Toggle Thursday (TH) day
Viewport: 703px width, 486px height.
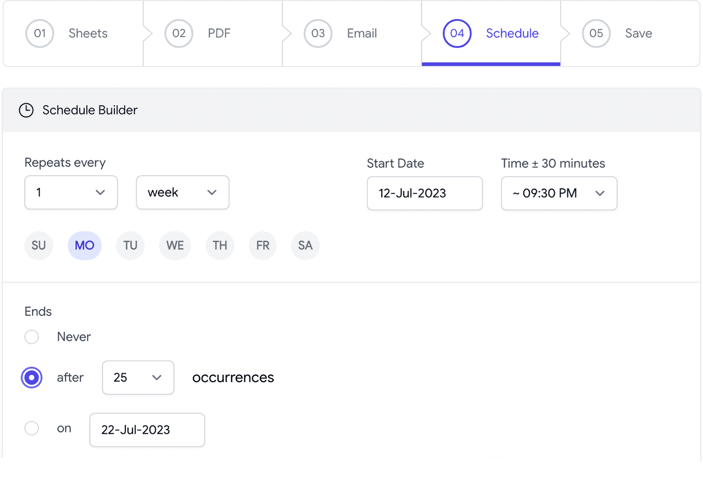pyautogui.click(x=220, y=245)
